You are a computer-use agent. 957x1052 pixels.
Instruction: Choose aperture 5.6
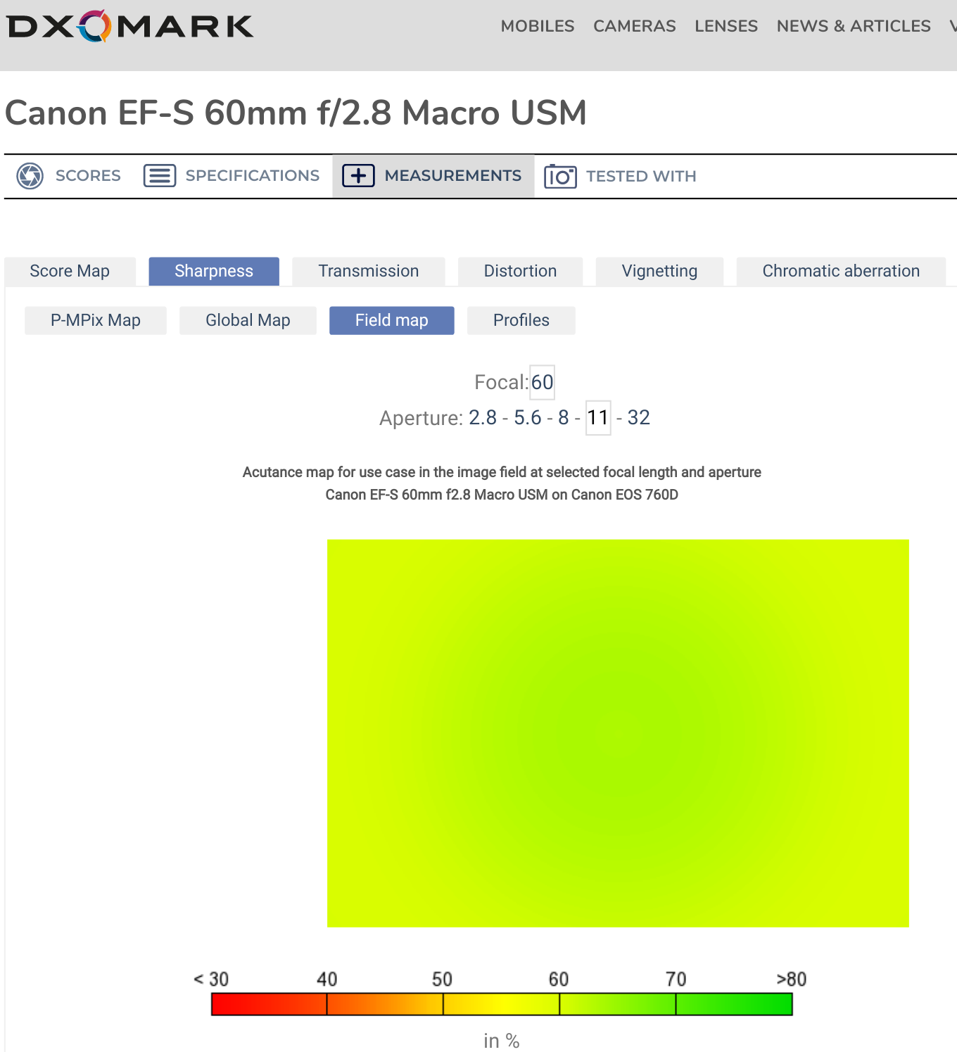[x=528, y=417]
